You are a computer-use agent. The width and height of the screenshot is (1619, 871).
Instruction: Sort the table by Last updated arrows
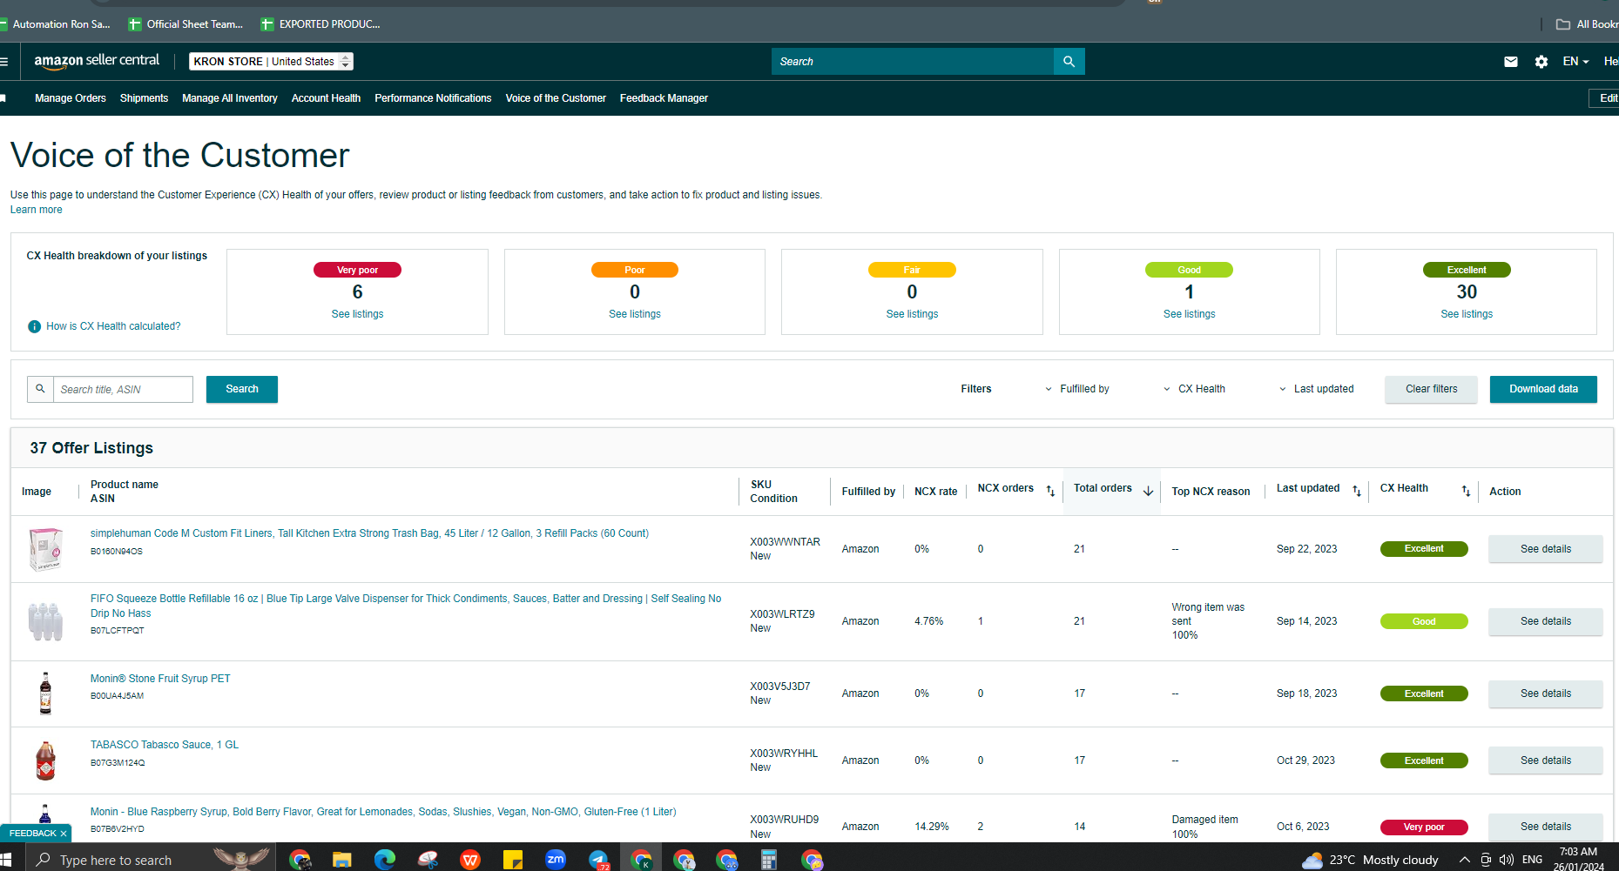(x=1357, y=492)
